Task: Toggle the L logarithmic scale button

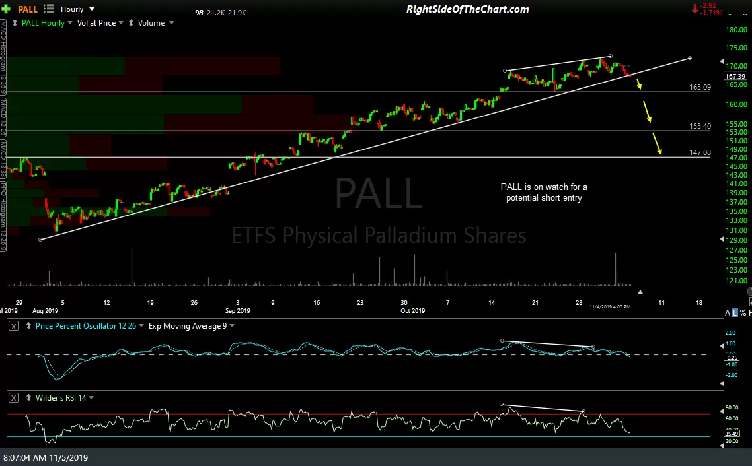Action: [735, 313]
